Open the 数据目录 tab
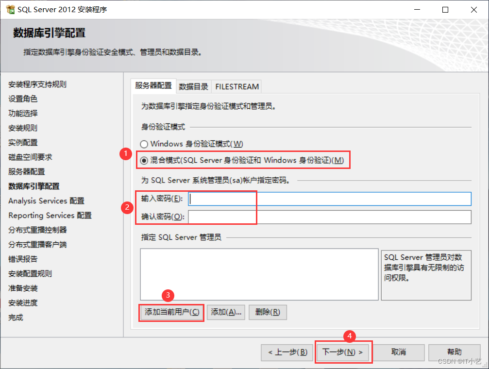 coord(193,87)
